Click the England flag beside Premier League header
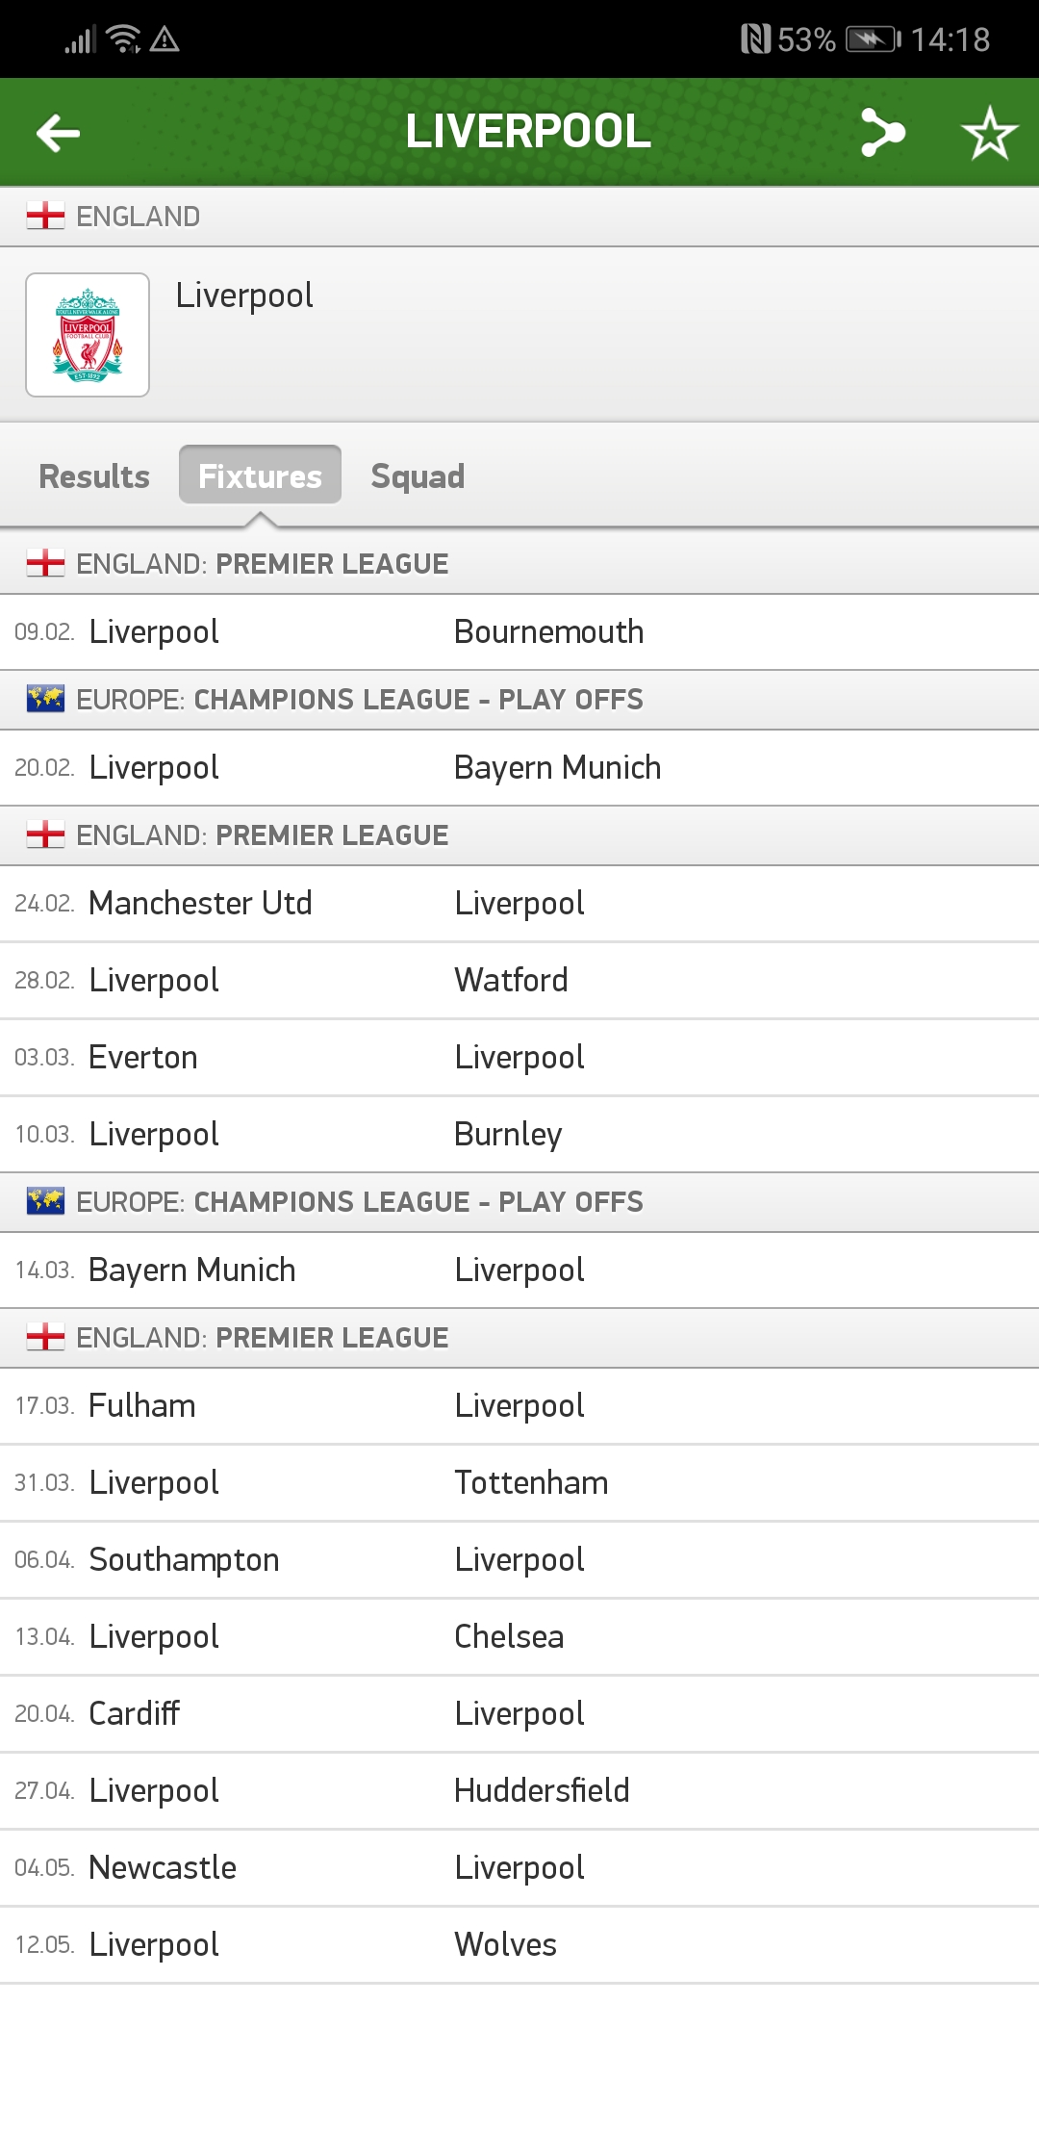The image size is (1039, 2156). pos(45,564)
